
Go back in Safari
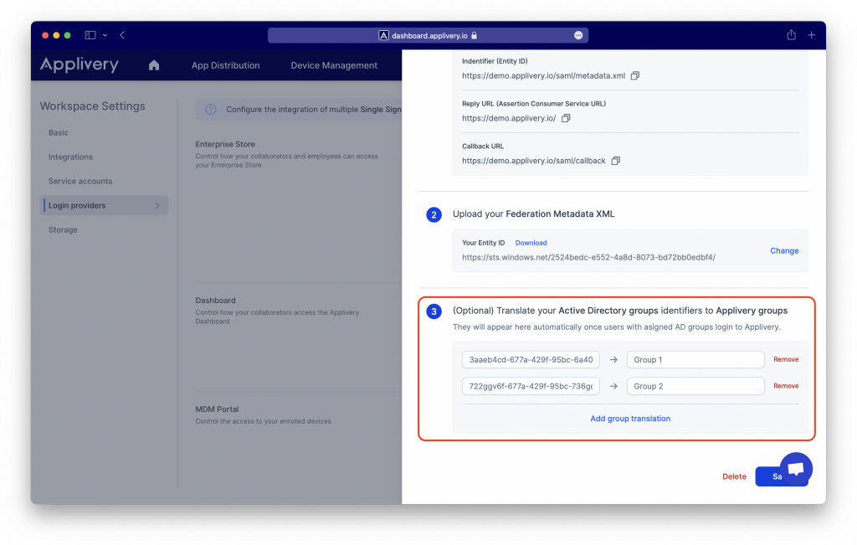pyautogui.click(x=122, y=35)
